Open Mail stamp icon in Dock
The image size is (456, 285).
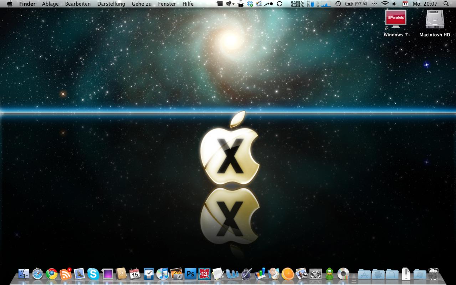pyautogui.click(x=79, y=274)
